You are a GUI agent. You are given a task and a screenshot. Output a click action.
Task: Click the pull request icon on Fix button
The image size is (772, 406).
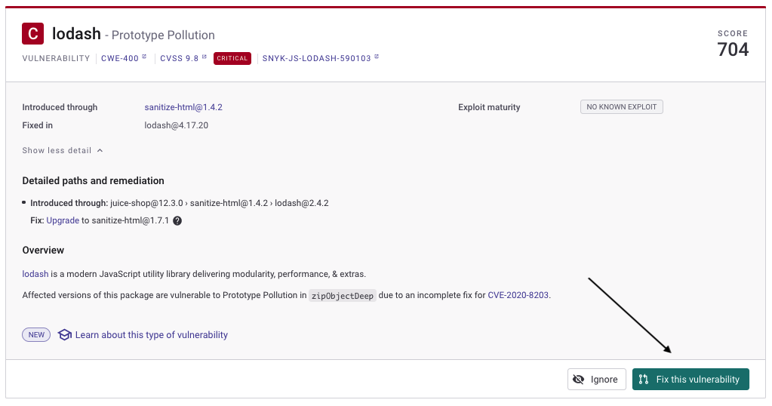click(644, 380)
